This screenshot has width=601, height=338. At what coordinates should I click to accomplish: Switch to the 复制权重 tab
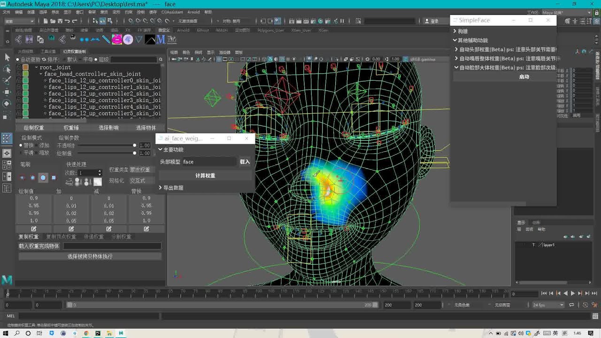pos(28,237)
